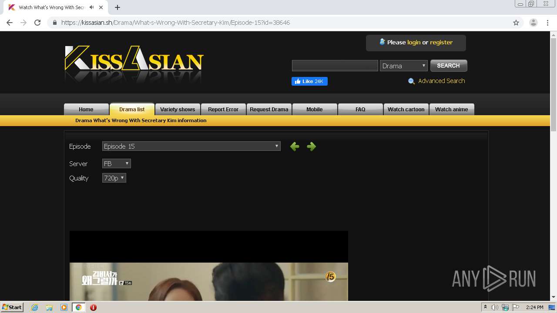The height and width of the screenshot is (313, 557).
Task: Open the Request Drama tab
Action: coord(269,109)
